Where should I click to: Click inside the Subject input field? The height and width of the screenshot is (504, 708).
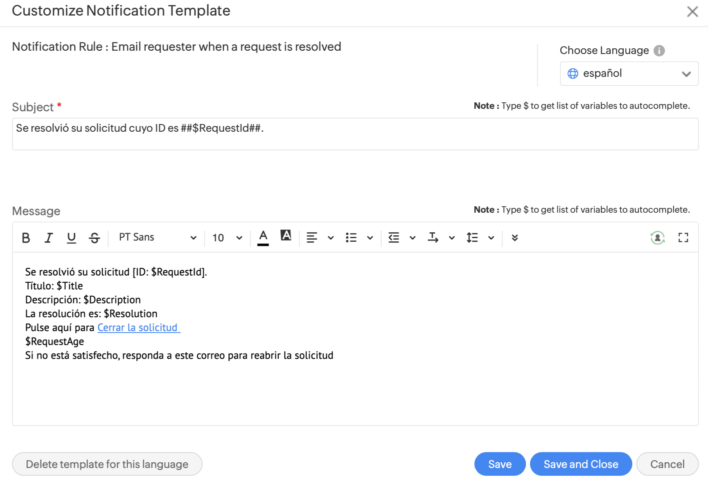click(354, 134)
